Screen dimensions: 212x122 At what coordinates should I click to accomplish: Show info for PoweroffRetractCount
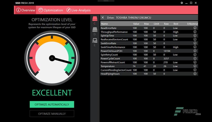click(x=195, y=62)
